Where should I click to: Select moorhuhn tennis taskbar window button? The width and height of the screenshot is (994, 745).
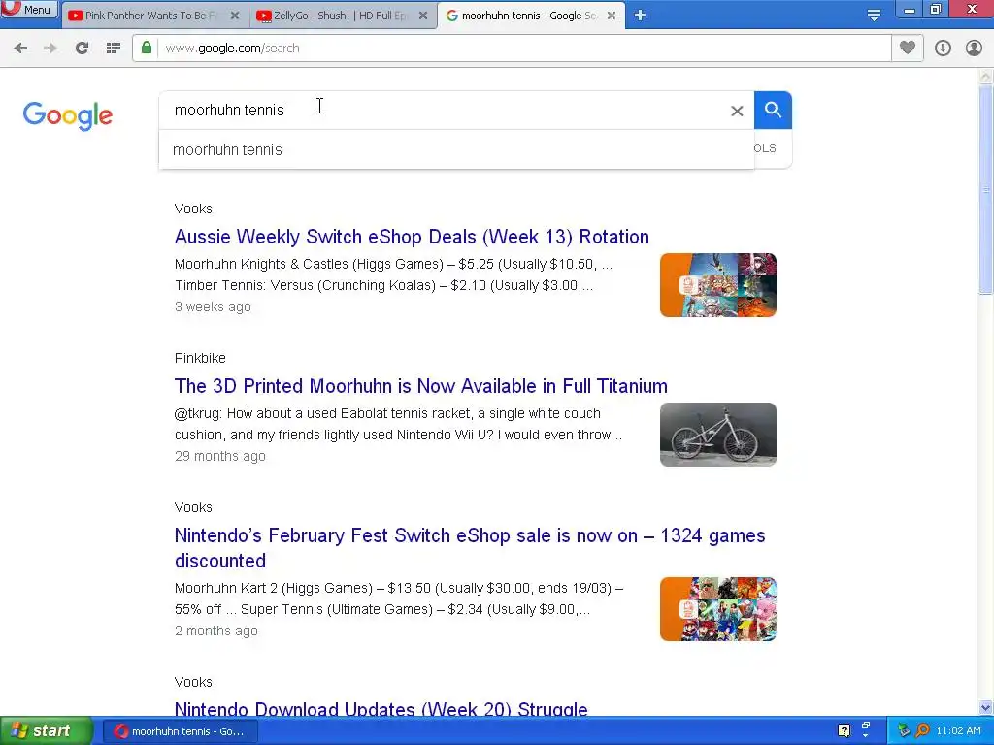181,731
